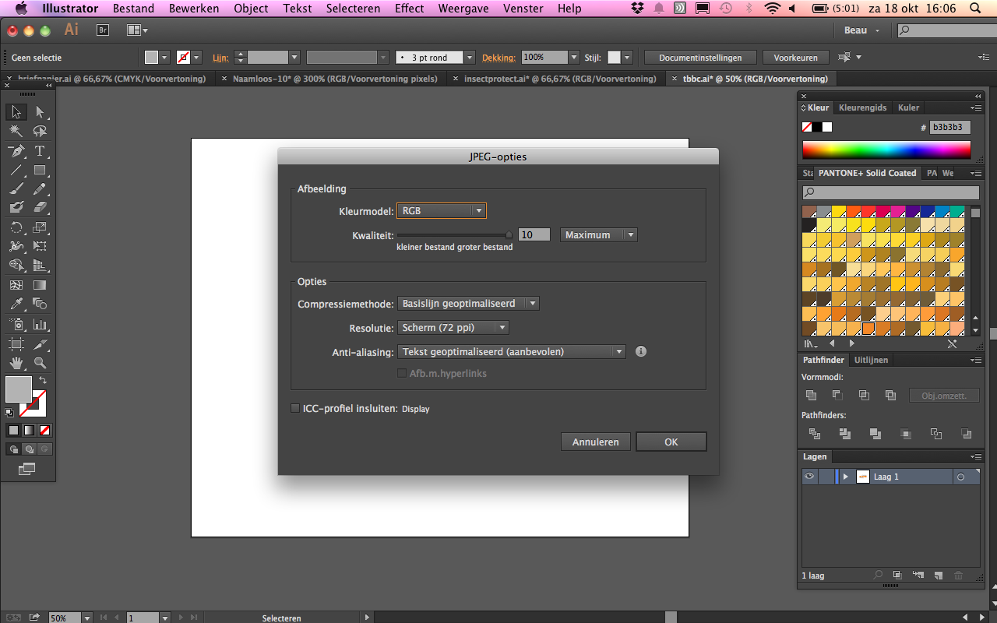Open the Beau workspace switcher
997x623 pixels.
pos(861,30)
